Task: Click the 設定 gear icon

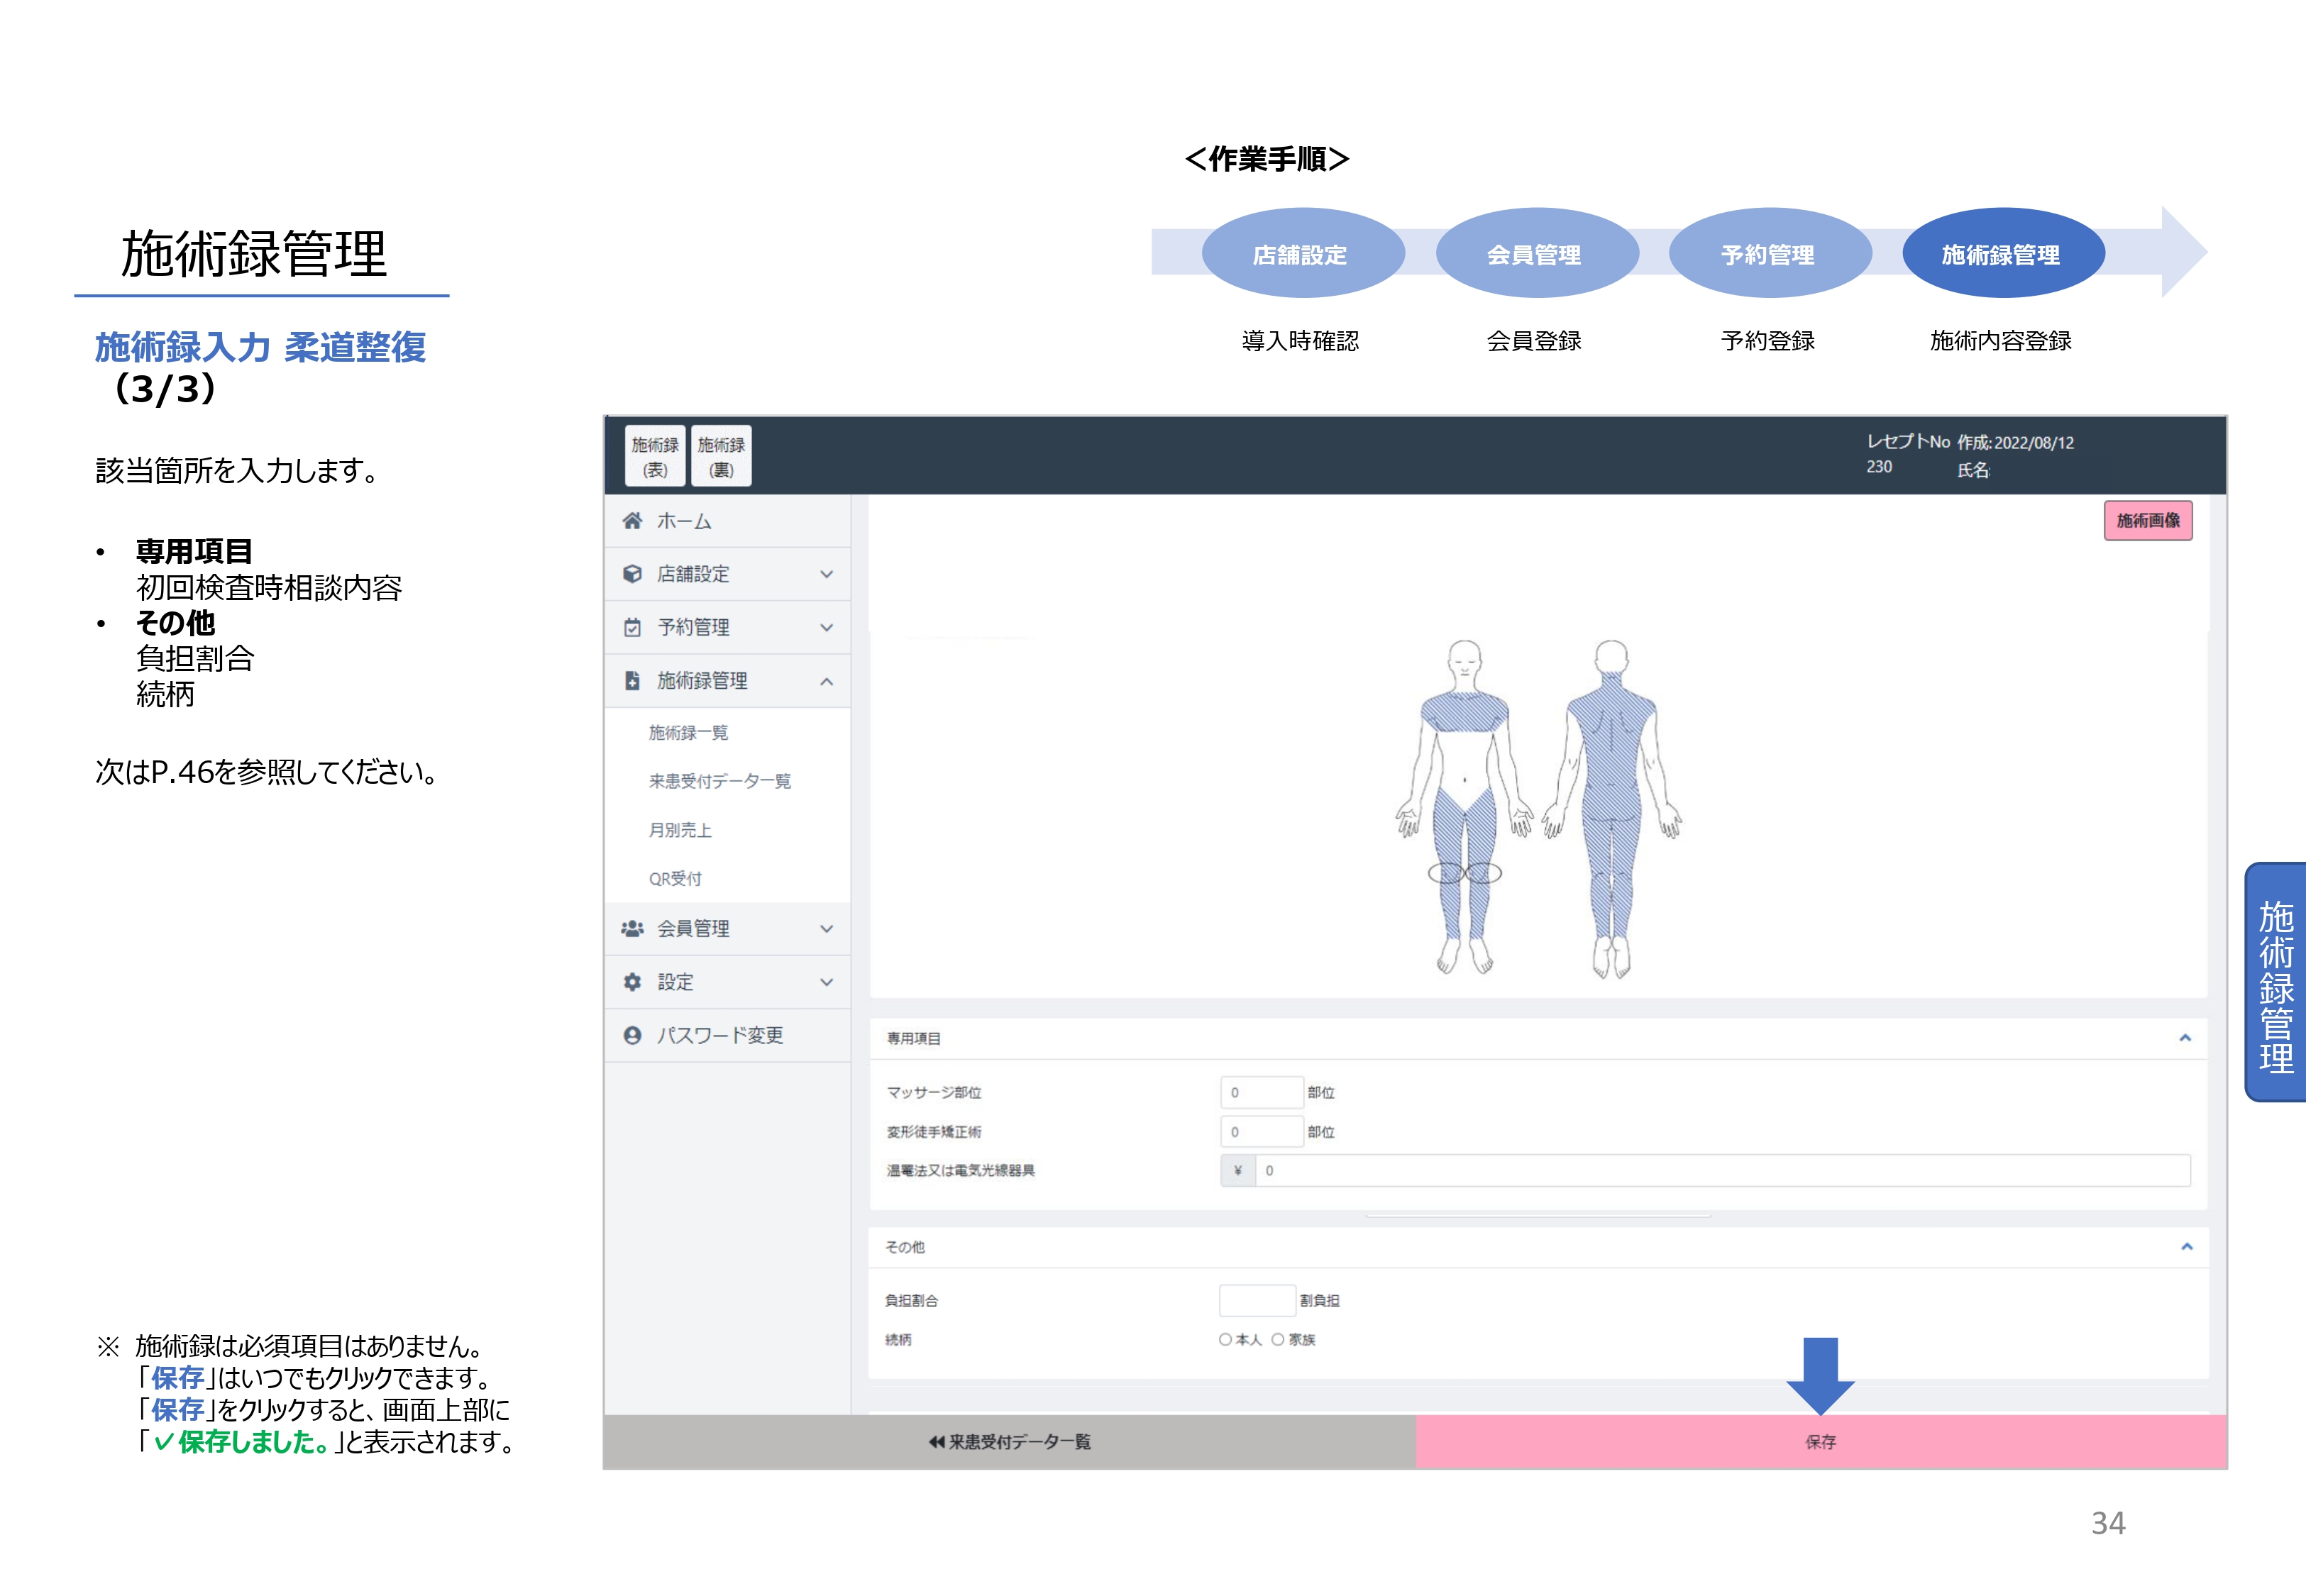Action: (632, 982)
